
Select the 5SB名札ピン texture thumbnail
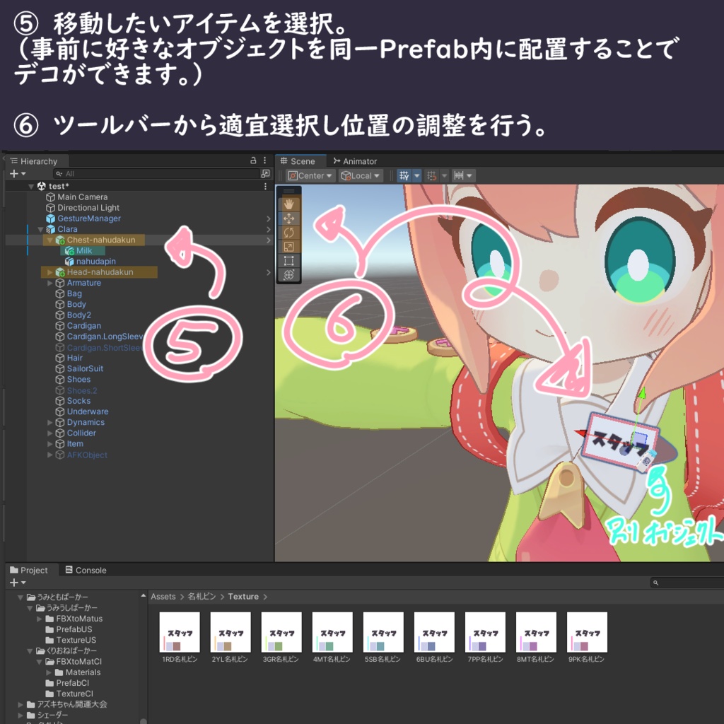(x=383, y=631)
